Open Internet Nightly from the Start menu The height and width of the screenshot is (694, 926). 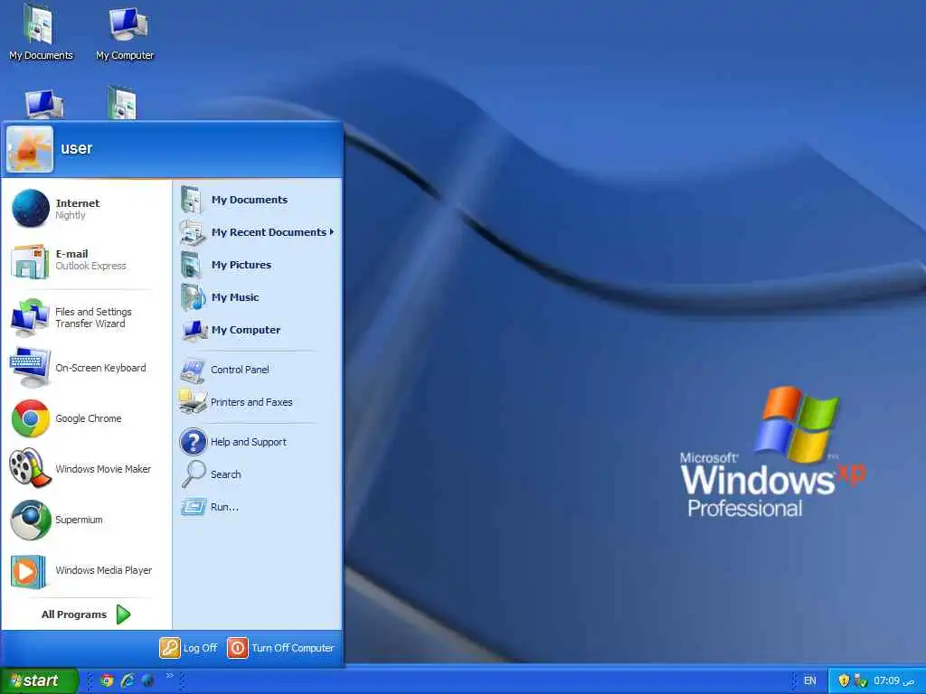pyautogui.click(x=86, y=209)
